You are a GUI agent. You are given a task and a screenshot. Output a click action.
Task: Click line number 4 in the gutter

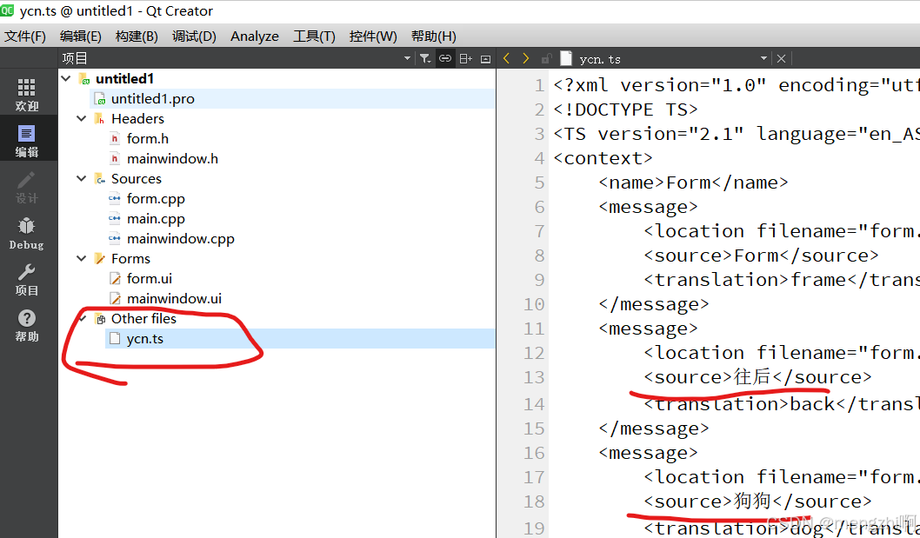539,158
